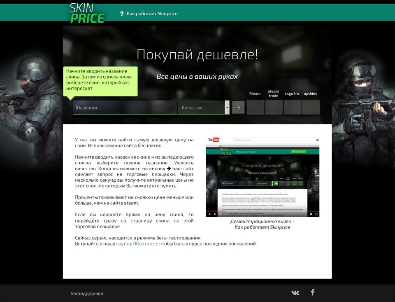This screenshot has height=302, width=395.
Task: Click the quality dropdown arrow
Action: pos(227,108)
